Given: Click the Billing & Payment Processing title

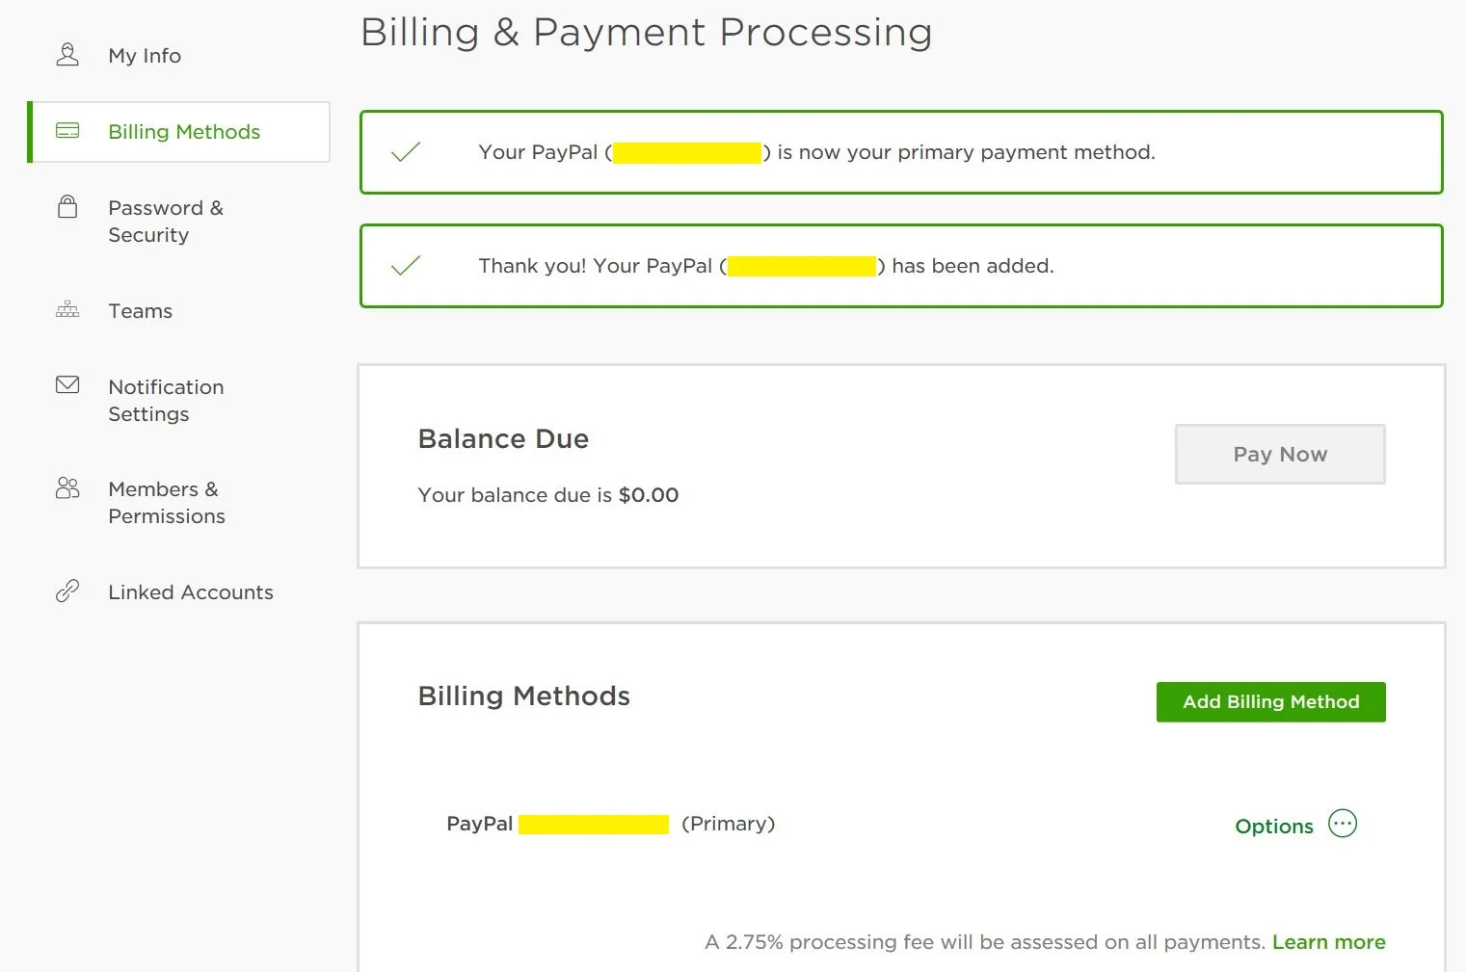Looking at the screenshot, I should pyautogui.click(x=647, y=33).
